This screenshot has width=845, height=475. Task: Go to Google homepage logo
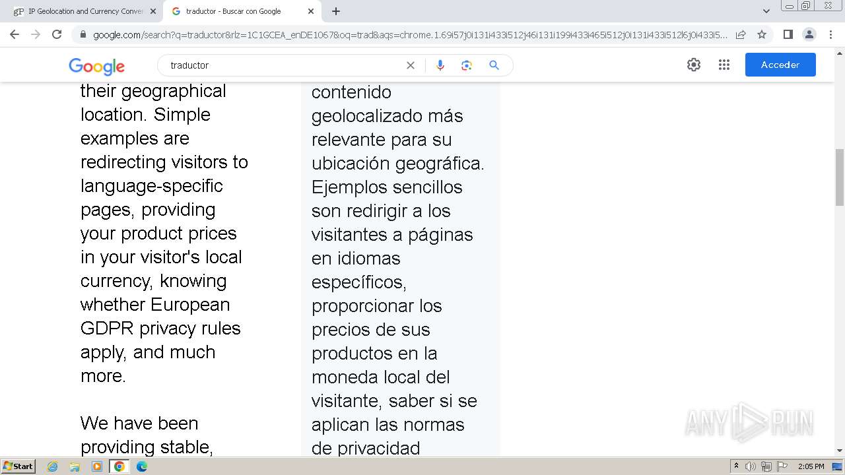pos(96,66)
